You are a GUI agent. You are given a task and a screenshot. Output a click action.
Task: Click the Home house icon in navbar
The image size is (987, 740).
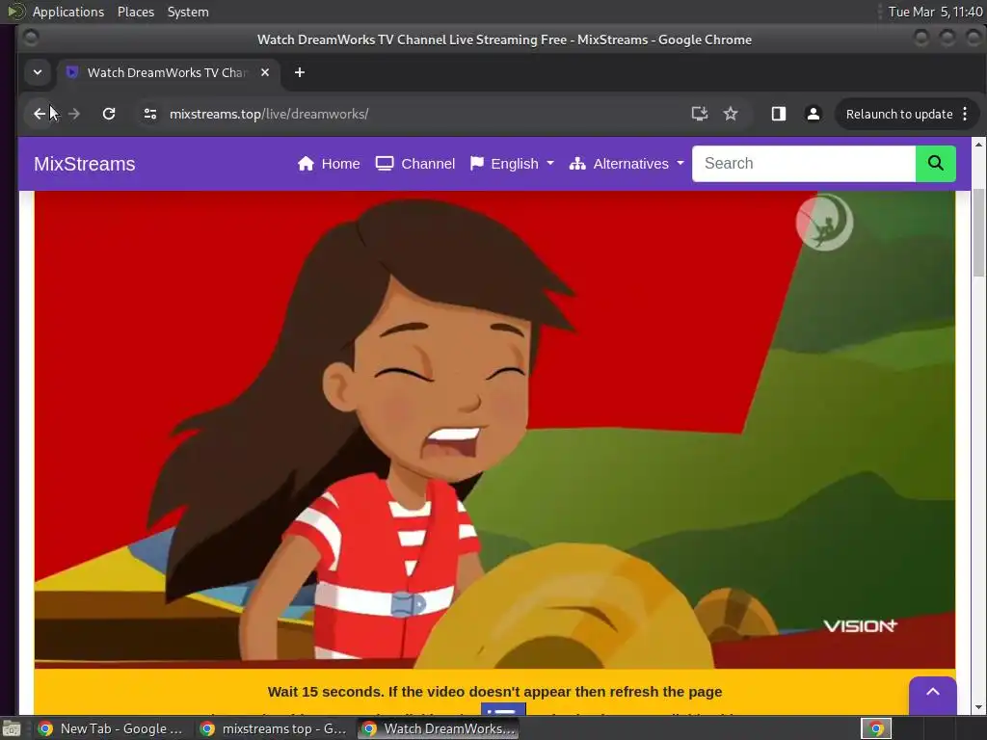(306, 164)
